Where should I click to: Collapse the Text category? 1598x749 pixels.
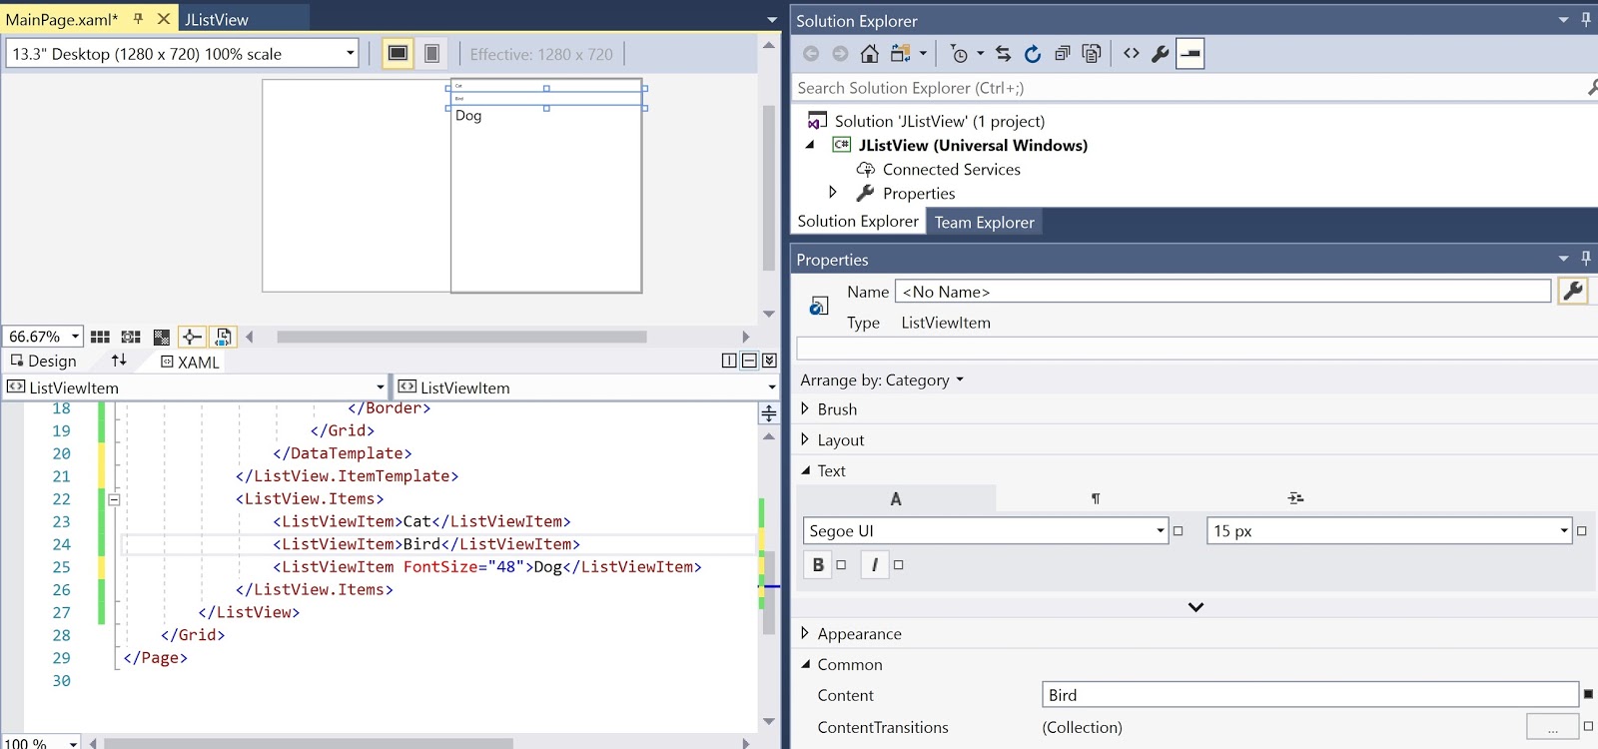tap(805, 470)
